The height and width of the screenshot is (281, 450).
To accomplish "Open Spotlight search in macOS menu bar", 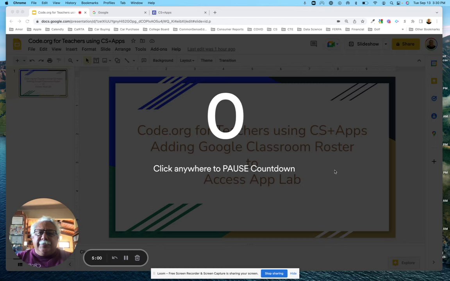I will tap(391, 3).
